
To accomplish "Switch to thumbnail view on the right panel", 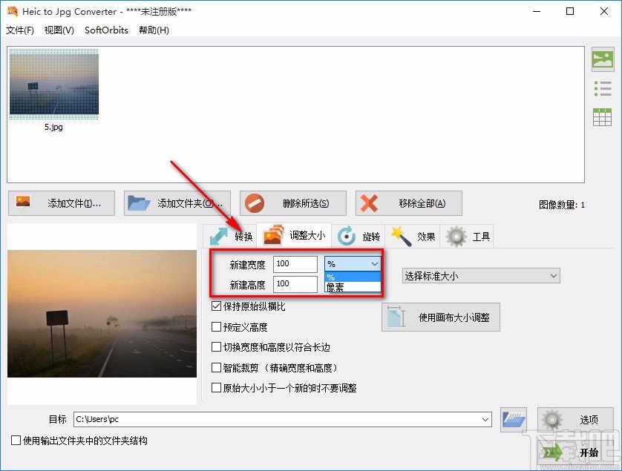I will 602,59.
